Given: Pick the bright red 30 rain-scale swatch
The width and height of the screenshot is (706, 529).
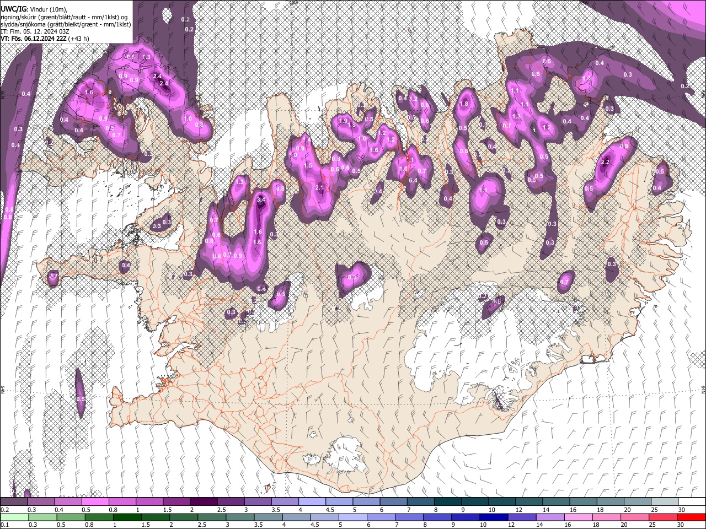Looking at the screenshot, I should coord(691,517).
